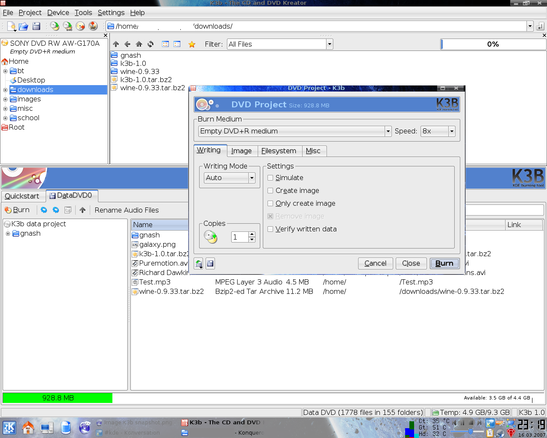This screenshot has height=438, width=547.
Task: Click parent directory arrow in project toolbar
Action: point(82,210)
